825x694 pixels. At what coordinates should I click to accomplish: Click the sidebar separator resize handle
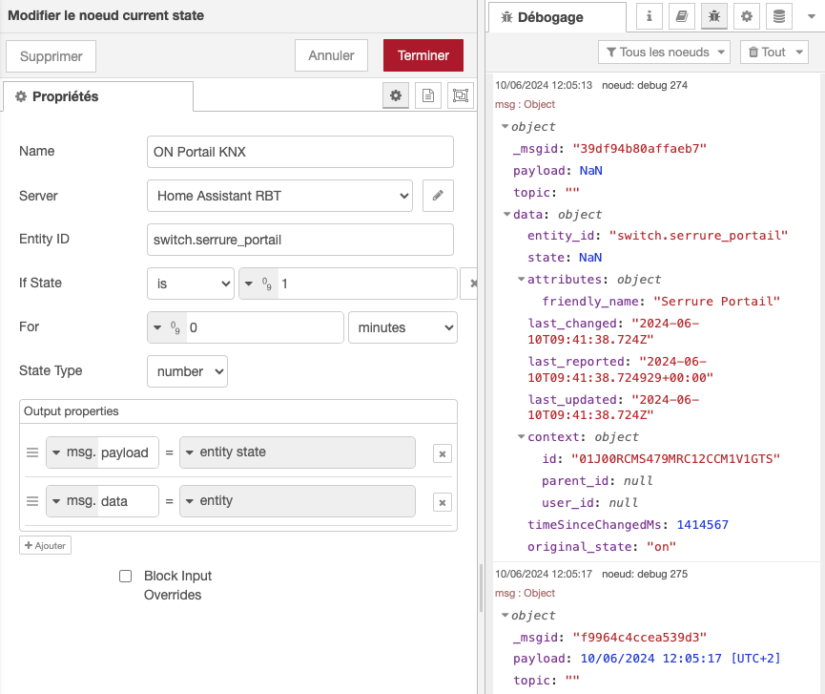click(482, 588)
